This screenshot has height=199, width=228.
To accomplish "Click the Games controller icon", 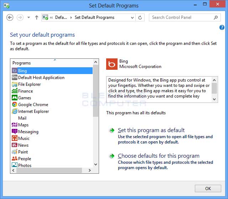I will pos(14,98).
